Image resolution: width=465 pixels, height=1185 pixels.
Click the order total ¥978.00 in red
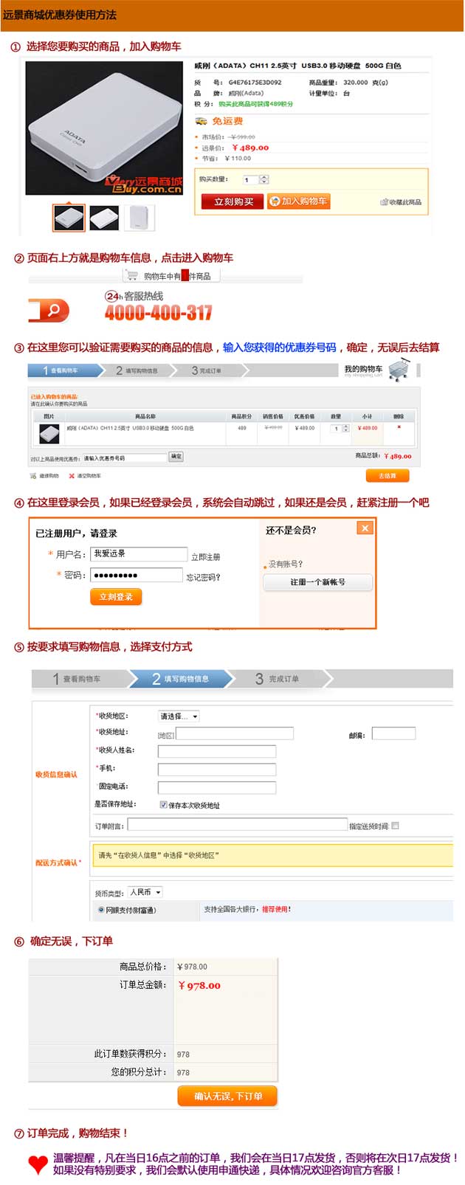[x=199, y=986]
